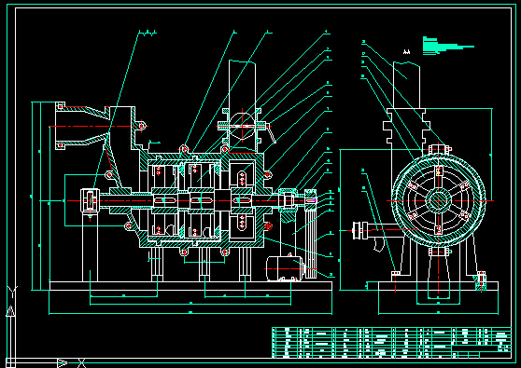521x368 pixels.
Task: Select the title block table
Action: [391, 343]
